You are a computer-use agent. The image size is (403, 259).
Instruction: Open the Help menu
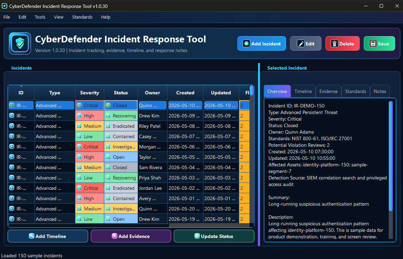[x=106, y=17]
